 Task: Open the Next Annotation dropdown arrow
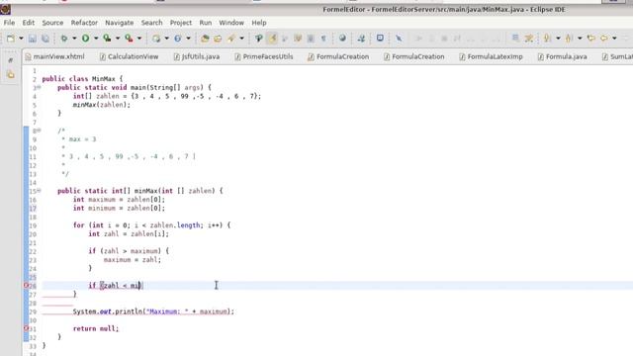coord(558,39)
